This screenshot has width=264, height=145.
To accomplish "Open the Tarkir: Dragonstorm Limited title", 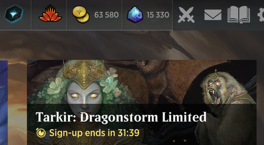I will coord(121,117).
